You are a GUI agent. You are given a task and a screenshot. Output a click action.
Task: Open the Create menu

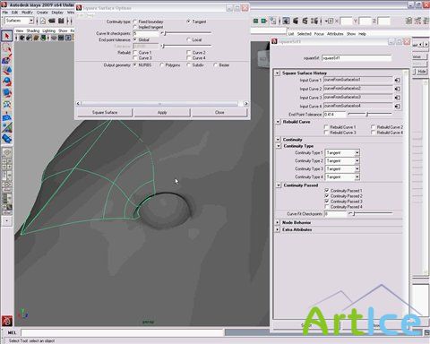(x=42, y=13)
